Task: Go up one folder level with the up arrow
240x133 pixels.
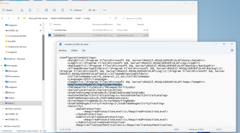Action: [18, 18]
